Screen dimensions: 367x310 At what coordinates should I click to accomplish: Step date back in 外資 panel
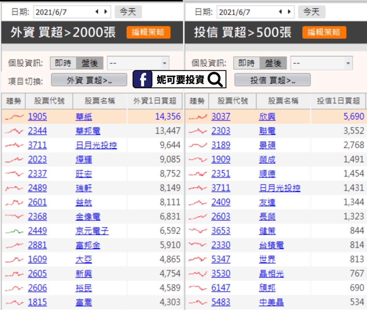coord(97,12)
